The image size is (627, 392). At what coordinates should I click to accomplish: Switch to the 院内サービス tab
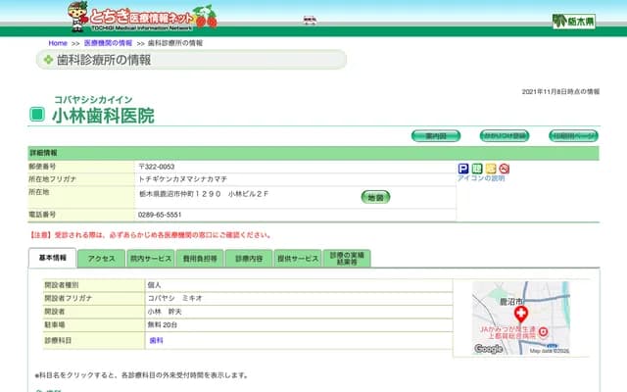(151, 259)
